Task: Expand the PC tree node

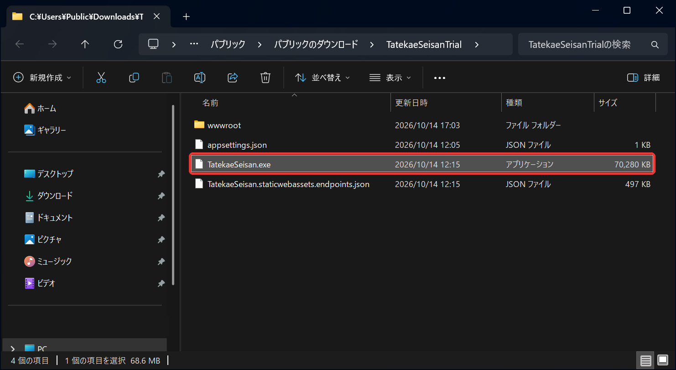Action: (12, 349)
